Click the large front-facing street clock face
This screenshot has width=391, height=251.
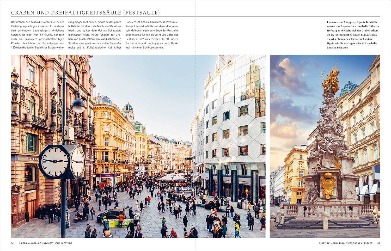click(55, 162)
